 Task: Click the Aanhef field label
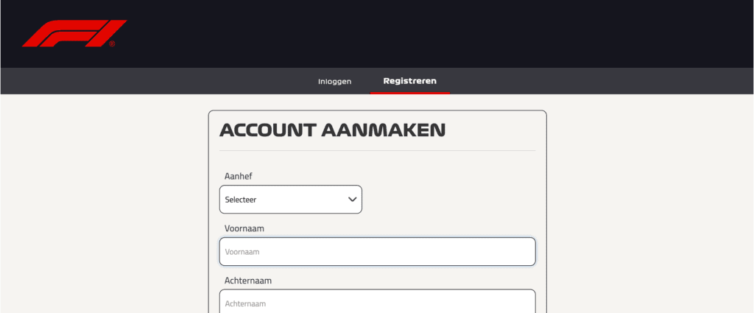(239, 176)
